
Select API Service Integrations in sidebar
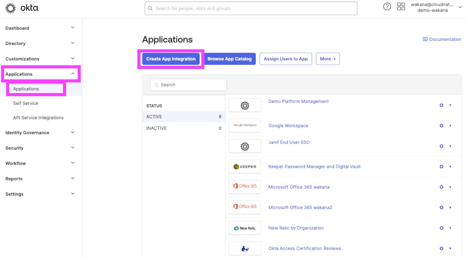tap(38, 118)
